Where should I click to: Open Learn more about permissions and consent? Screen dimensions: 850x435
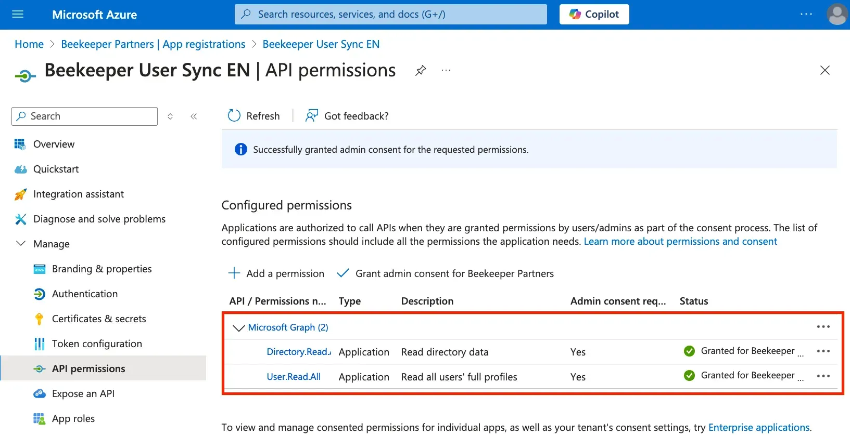tap(680, 241)
